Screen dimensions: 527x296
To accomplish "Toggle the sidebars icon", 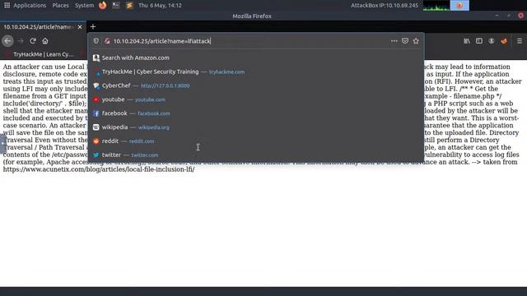I will [479, 41].
